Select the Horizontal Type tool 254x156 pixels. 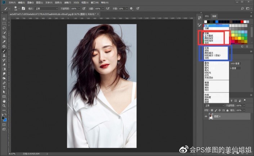[x=4, y=87]
